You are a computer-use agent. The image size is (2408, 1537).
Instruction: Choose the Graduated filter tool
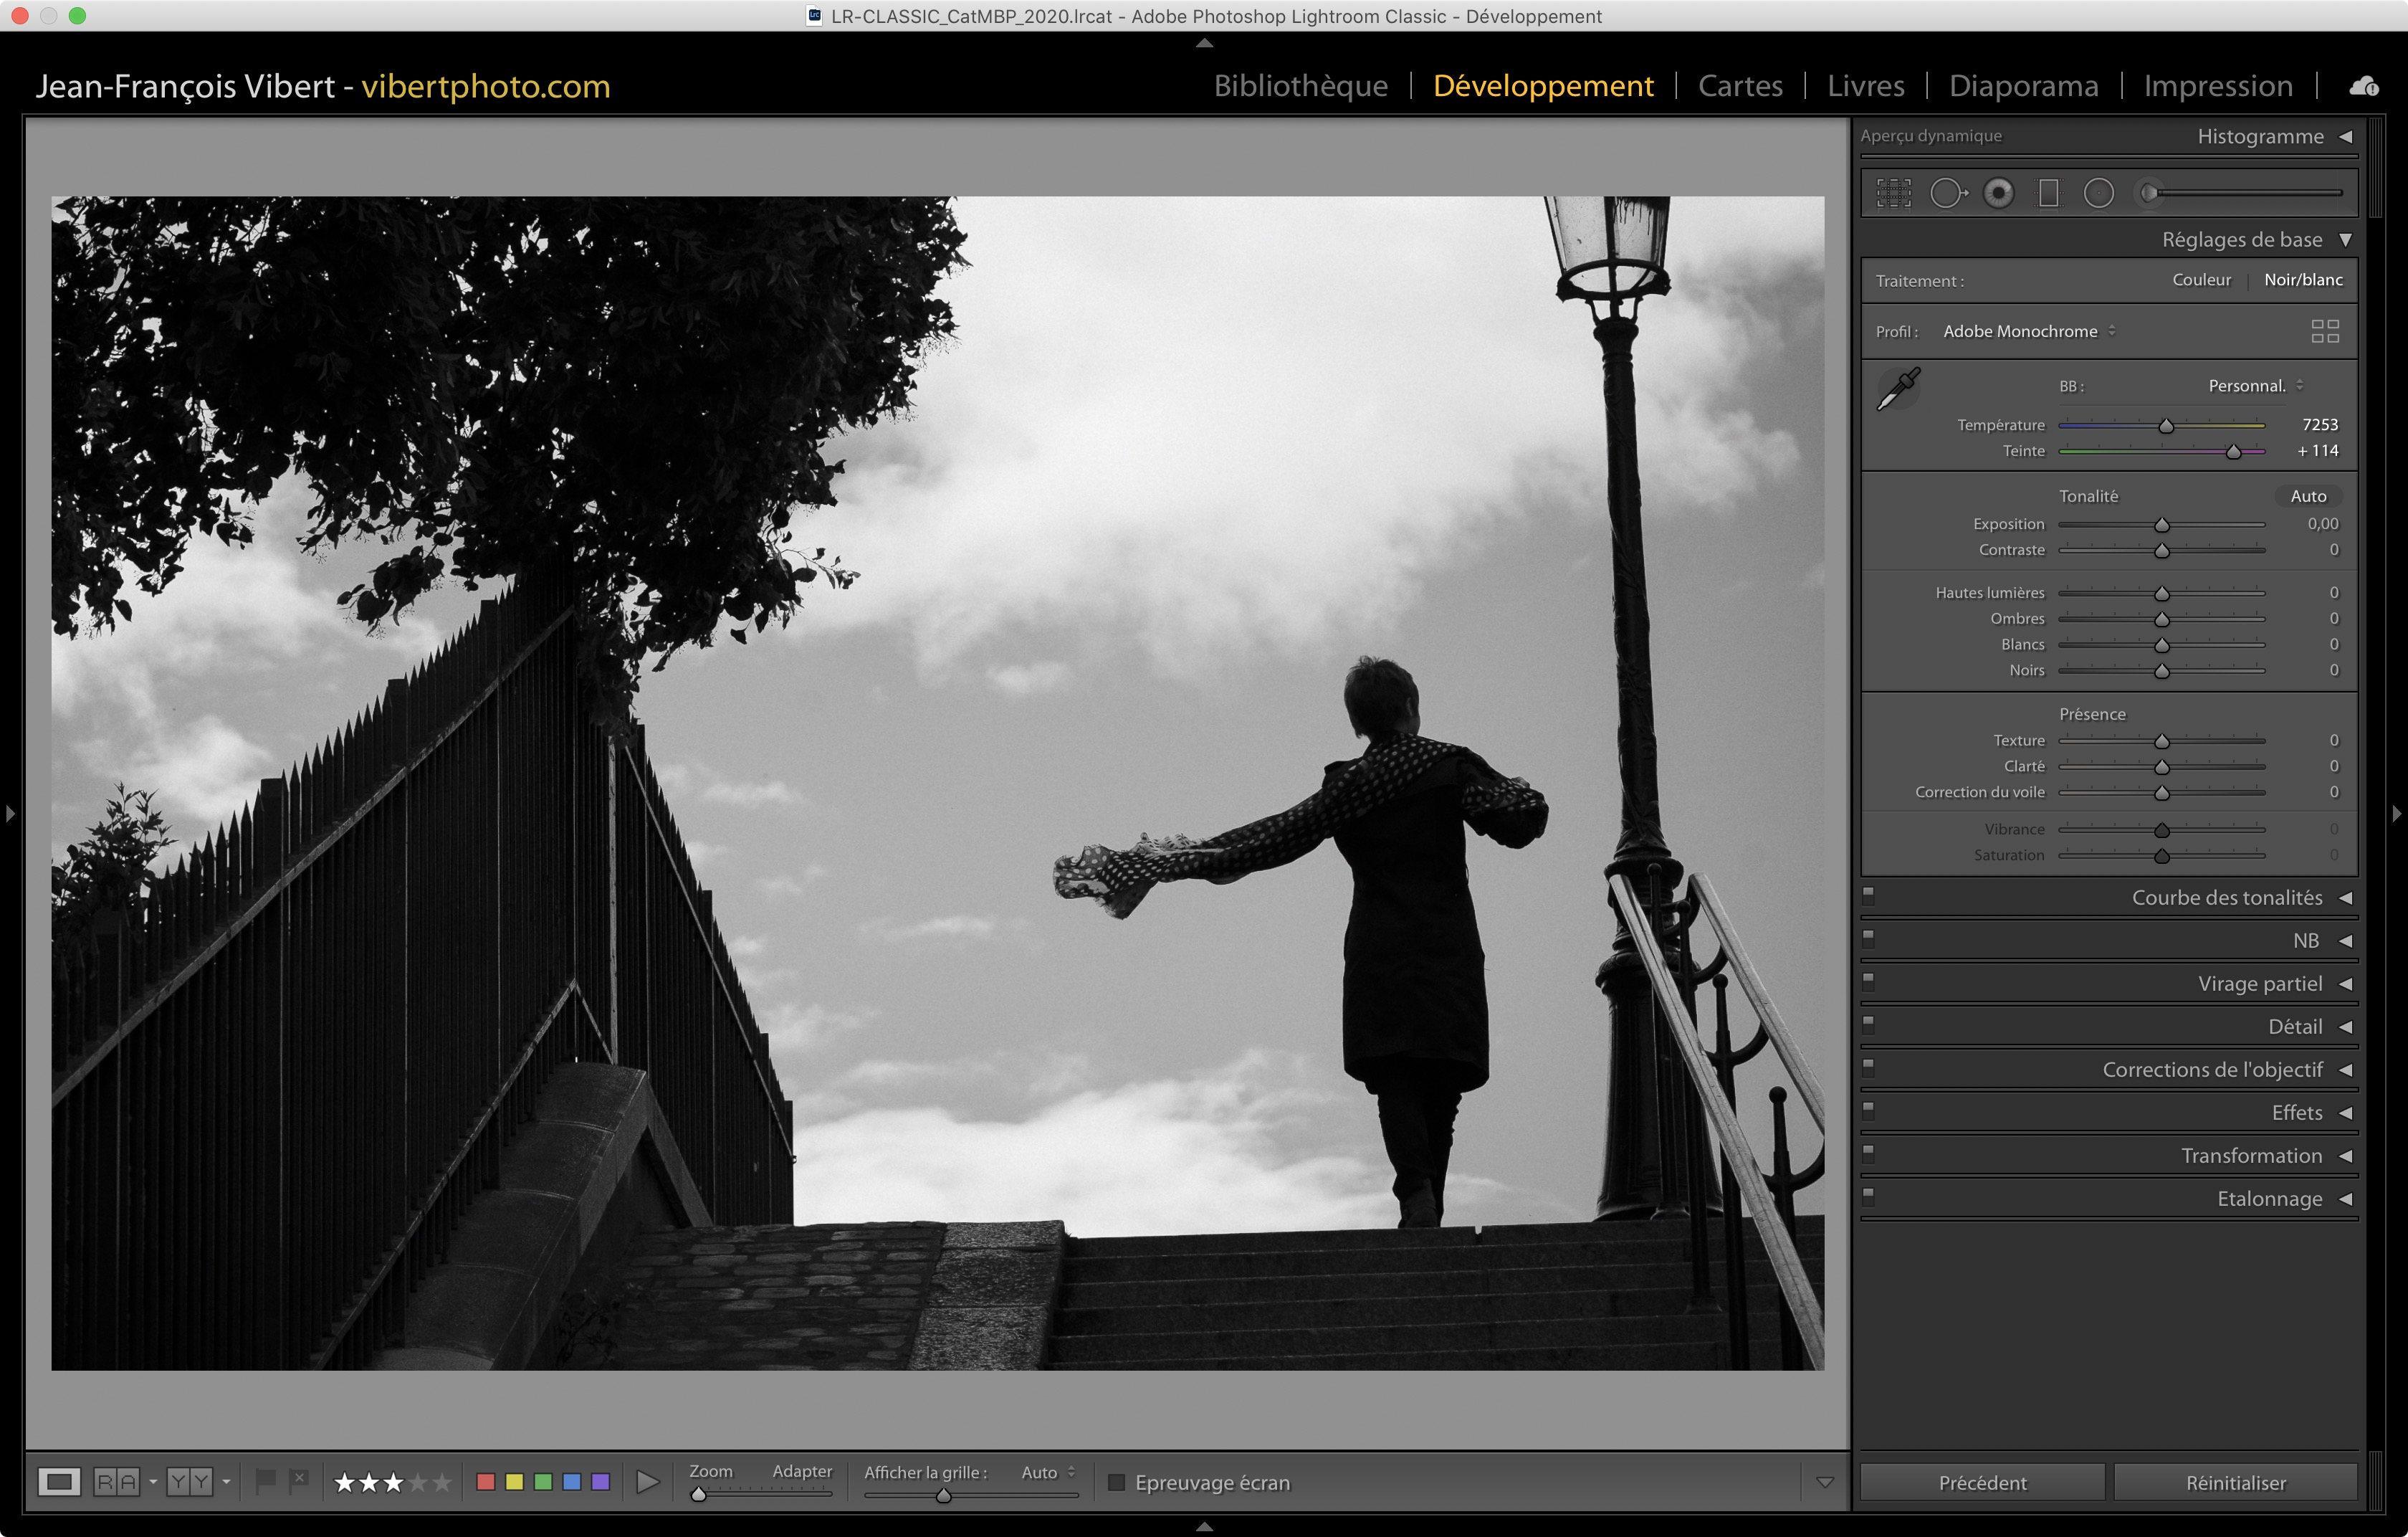pyautogui.click(x=2048, y=193)
